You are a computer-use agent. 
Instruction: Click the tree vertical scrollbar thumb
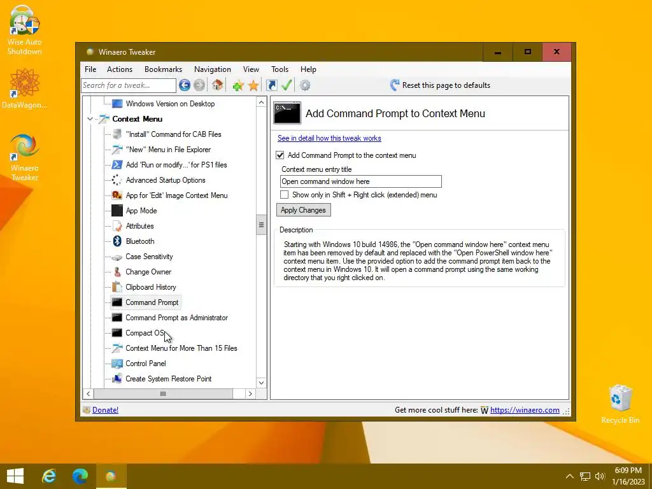[x=261, y=225]
